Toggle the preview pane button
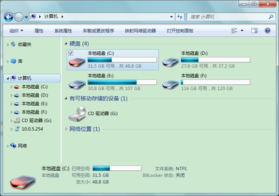Screen dimensions: 279x196 click(254, 31)
